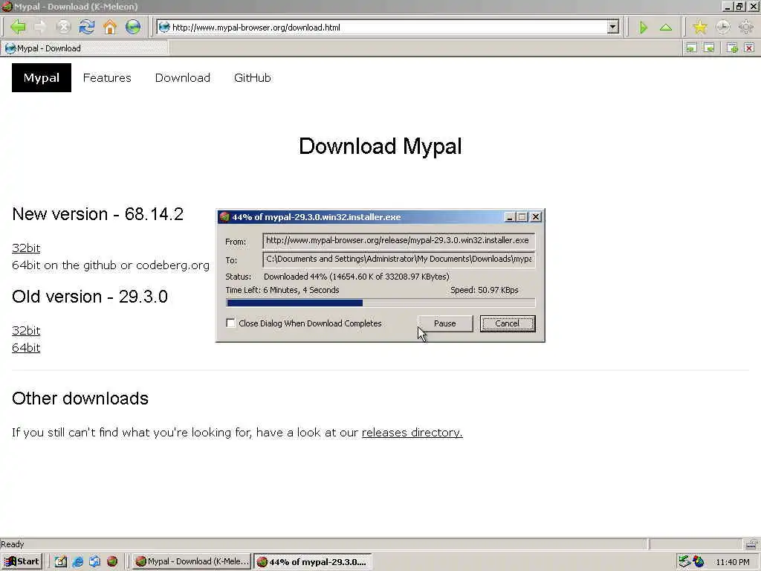Click the site icon in the URL bar
The height and width of the screenshot is (571, 761).
coord(164,28)
